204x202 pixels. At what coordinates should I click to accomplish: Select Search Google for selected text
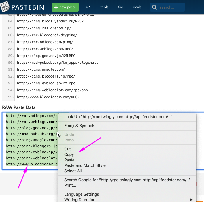point(127,180)
